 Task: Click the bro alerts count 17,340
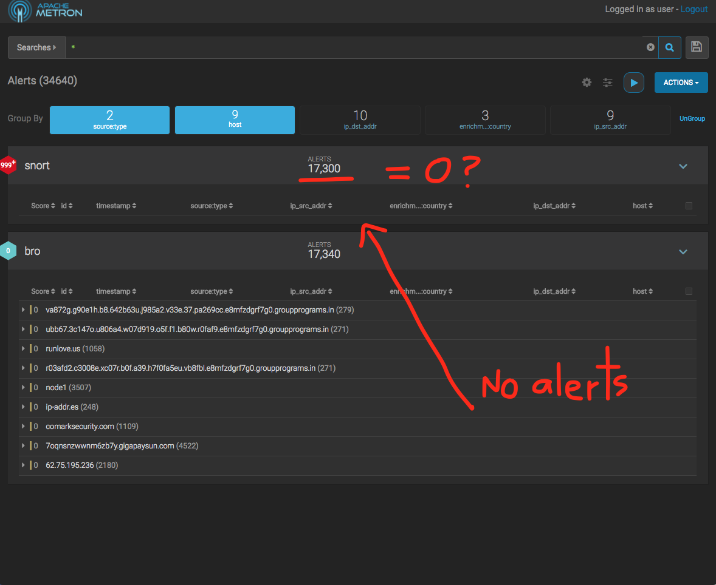pos(324,254)
